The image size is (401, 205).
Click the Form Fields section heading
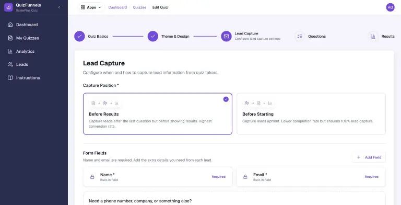(x=95, y=153)
